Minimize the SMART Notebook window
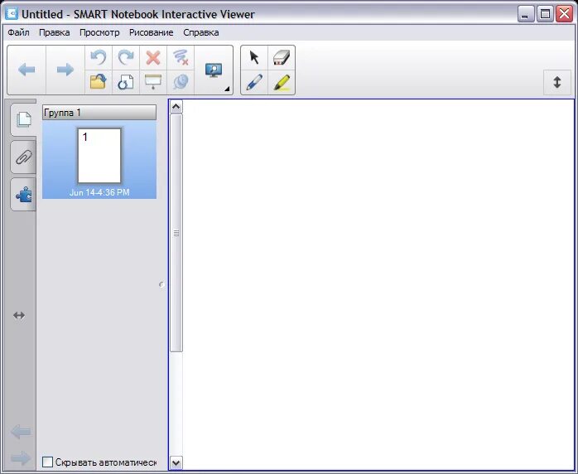 click(x=525, y=14)
